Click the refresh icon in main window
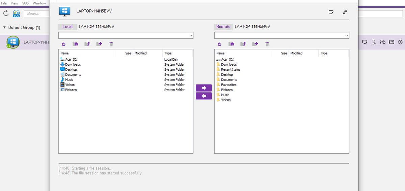405x191 pixels. (x=6, y=13)
